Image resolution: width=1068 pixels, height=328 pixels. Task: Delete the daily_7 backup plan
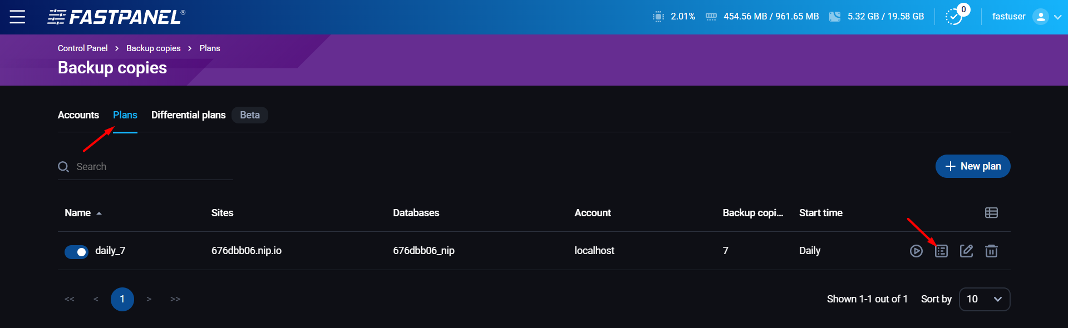pyautogui.click(x=991, y=251)
